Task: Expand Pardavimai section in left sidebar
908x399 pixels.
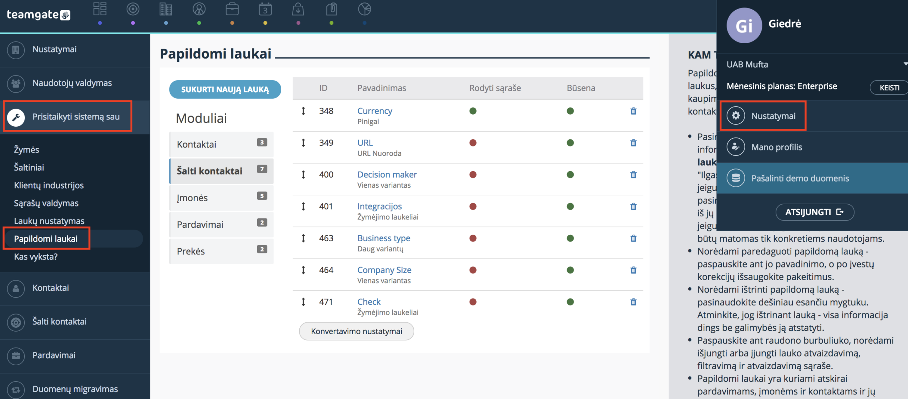Action: tap(75, 356)
